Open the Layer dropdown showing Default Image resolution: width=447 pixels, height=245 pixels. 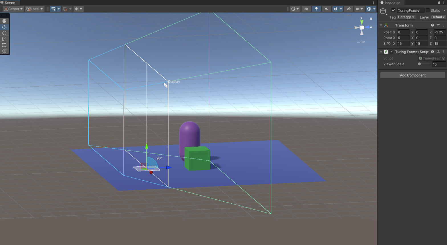point(438,17)
